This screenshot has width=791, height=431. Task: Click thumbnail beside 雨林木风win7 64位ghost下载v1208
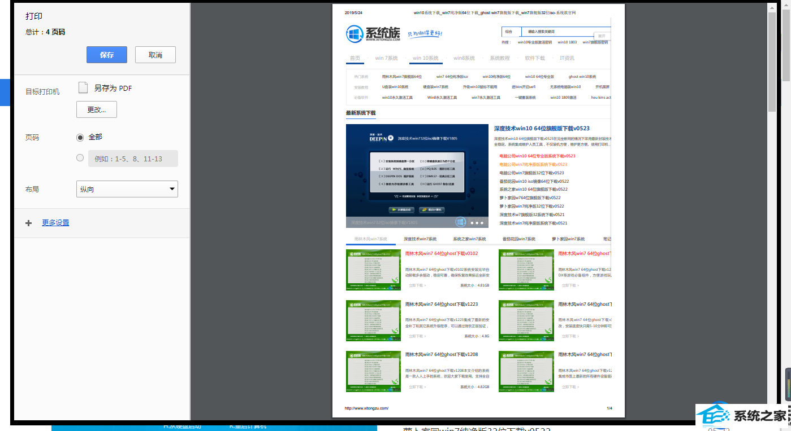click(x=373, y=371)
